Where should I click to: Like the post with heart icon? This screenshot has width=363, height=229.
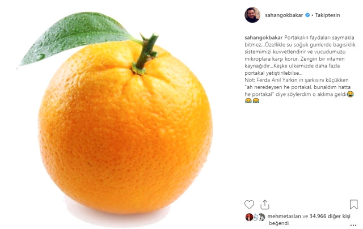click(249, 205)
